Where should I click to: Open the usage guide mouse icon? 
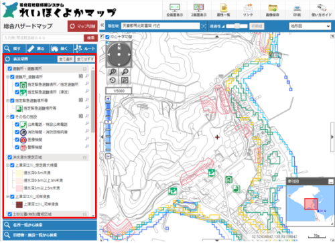coord(322,8)
